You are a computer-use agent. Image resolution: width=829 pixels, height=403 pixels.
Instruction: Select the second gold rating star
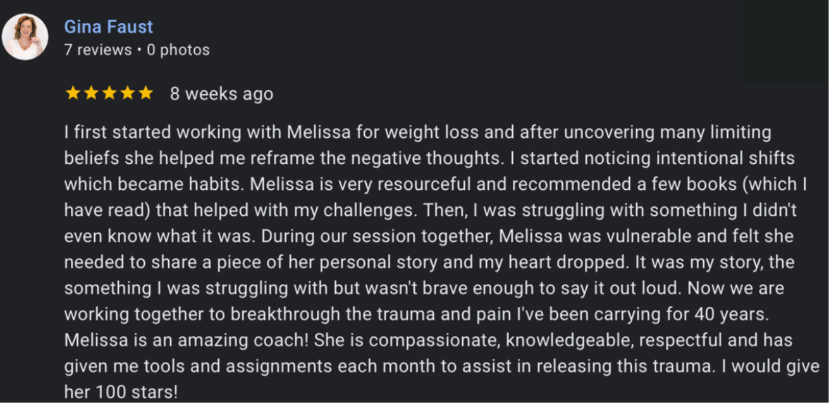tap(91, 94)
